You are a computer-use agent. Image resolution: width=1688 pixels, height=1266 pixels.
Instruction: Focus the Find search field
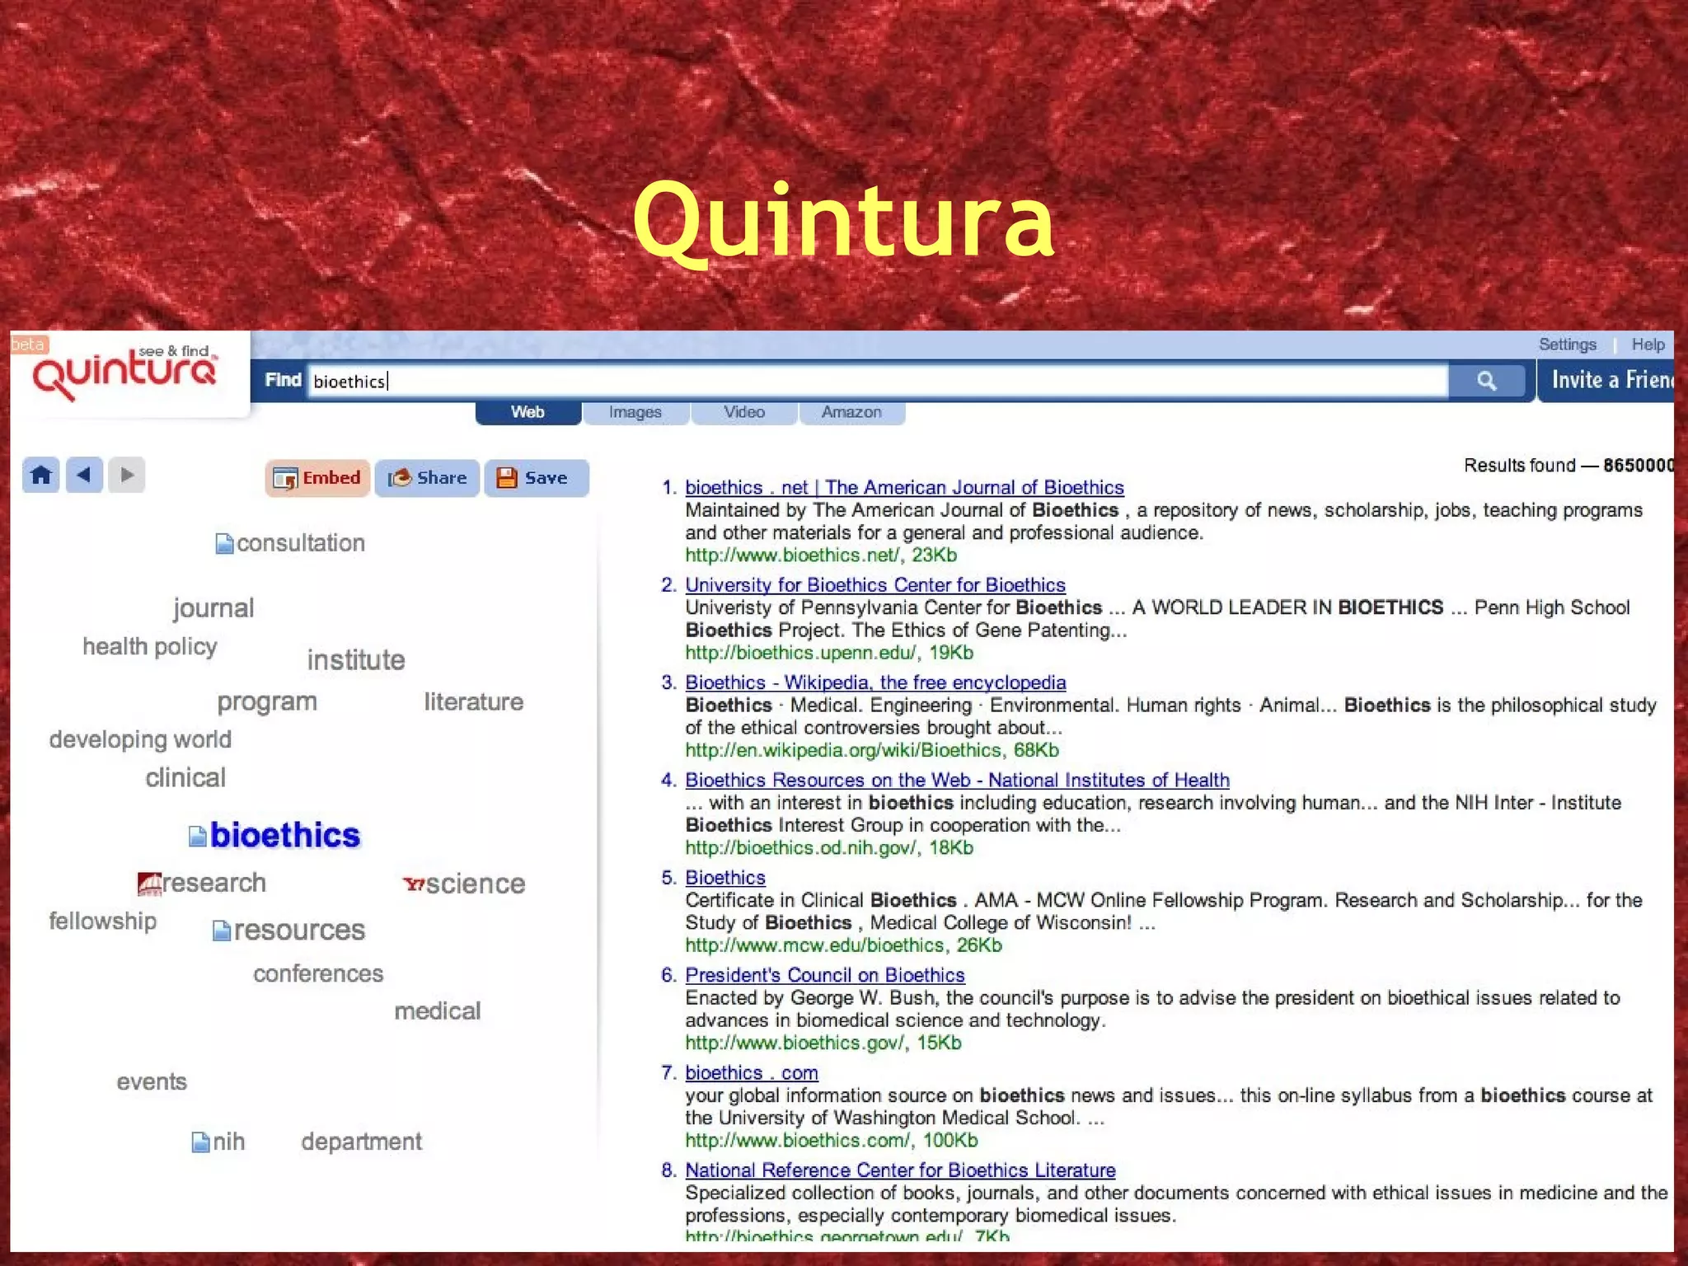pos(877,381)
